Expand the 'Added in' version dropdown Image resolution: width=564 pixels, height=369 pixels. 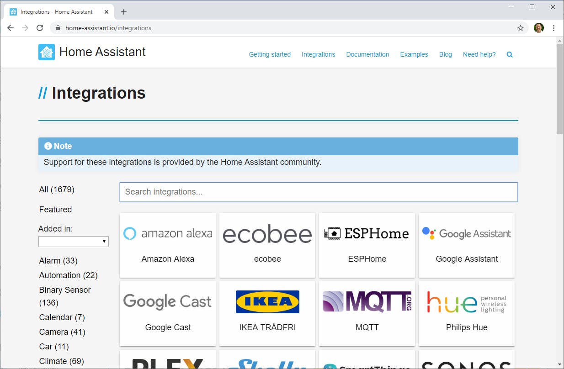click(x=74, y=241)
